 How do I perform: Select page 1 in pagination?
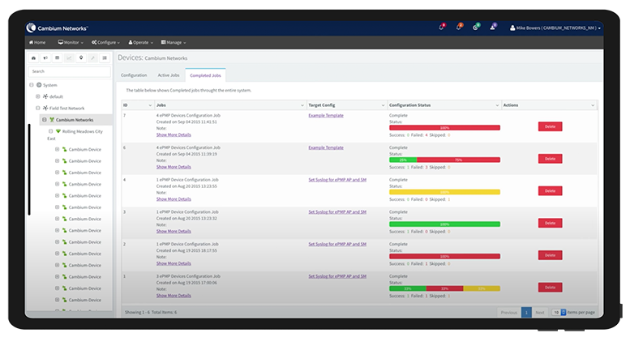[526, 312]
